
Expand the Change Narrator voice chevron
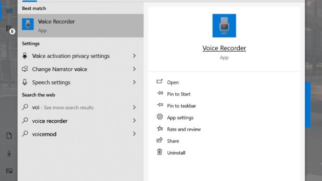pos(134,69)
